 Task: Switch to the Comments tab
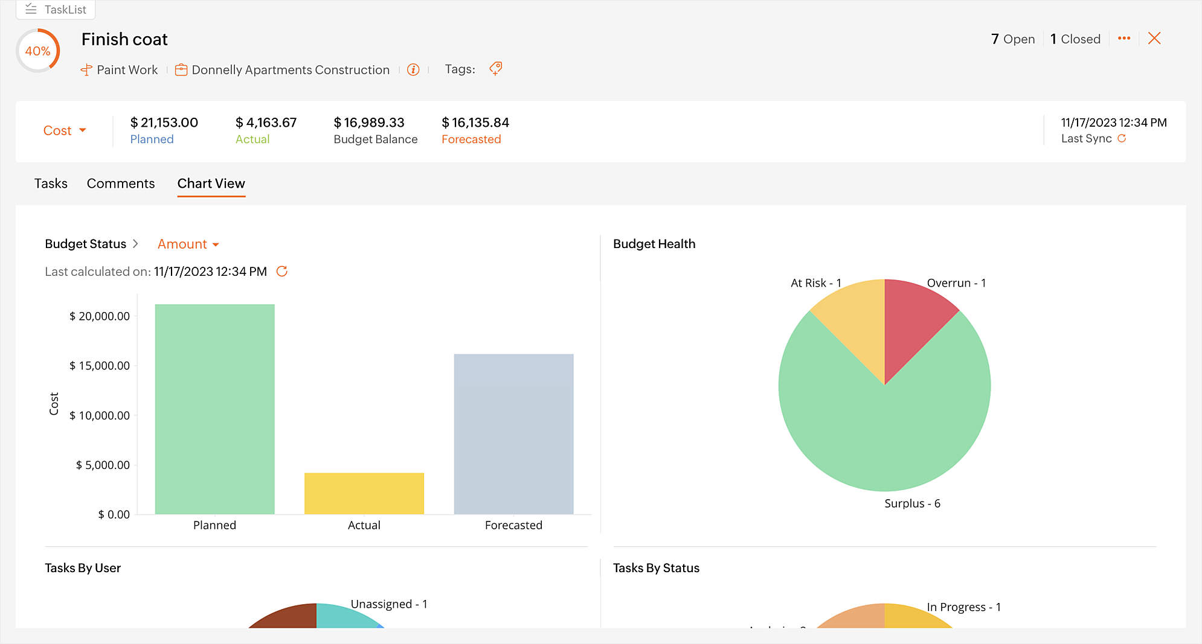121,183
